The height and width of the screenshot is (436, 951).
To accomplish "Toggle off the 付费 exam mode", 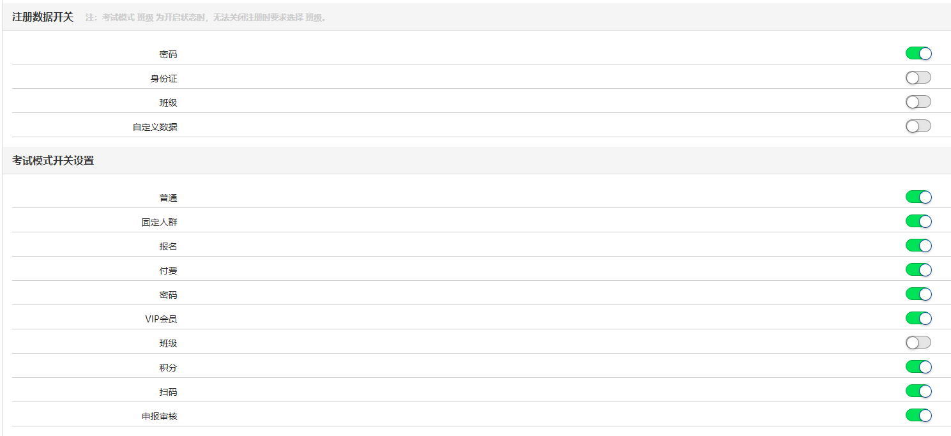I will click(x=918, y=270).
